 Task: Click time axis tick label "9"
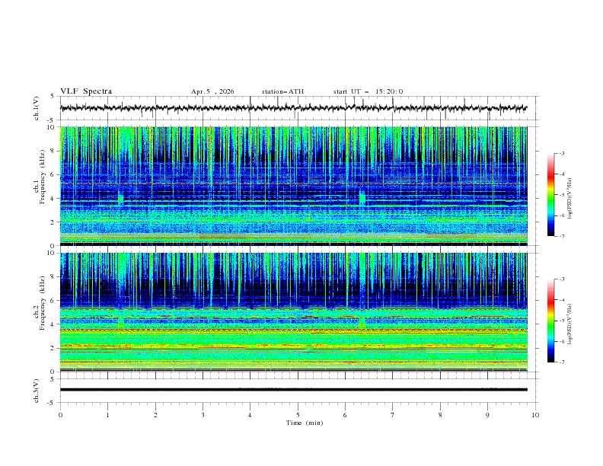pyautogui.click(x=487, y=415)
